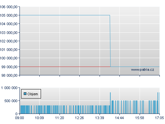The image size is (165, 124).
Task: Click the 100 000,00 price axis label
Action: coord(9,58)
